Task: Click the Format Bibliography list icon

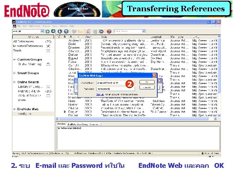Action: 95,31
